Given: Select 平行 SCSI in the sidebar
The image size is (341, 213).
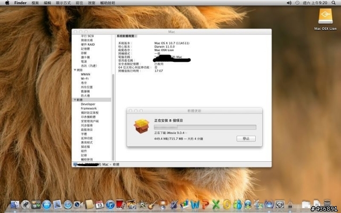Looking at the screenshot, I should tap(87, 36).
